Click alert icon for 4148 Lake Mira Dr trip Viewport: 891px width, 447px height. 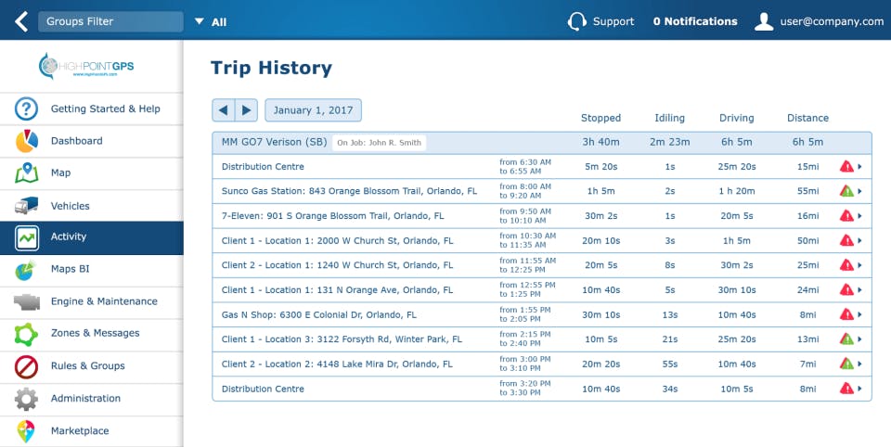tap(846, 364)
